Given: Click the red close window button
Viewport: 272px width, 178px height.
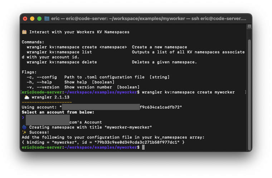Looking at the screenshot, I should click(25, 19).
